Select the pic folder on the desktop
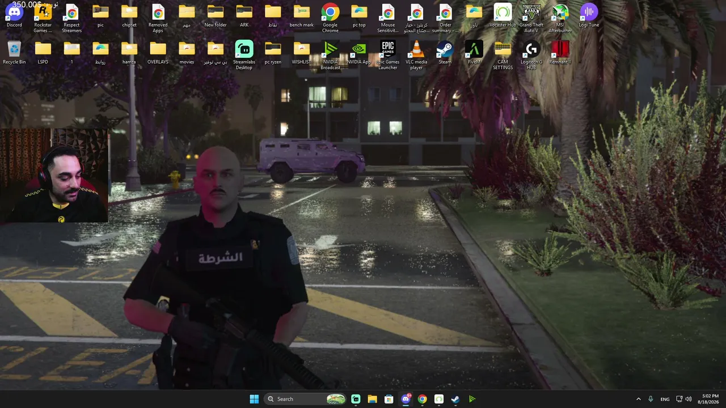This screenshot has width=726, height=408. coord(100,16)
